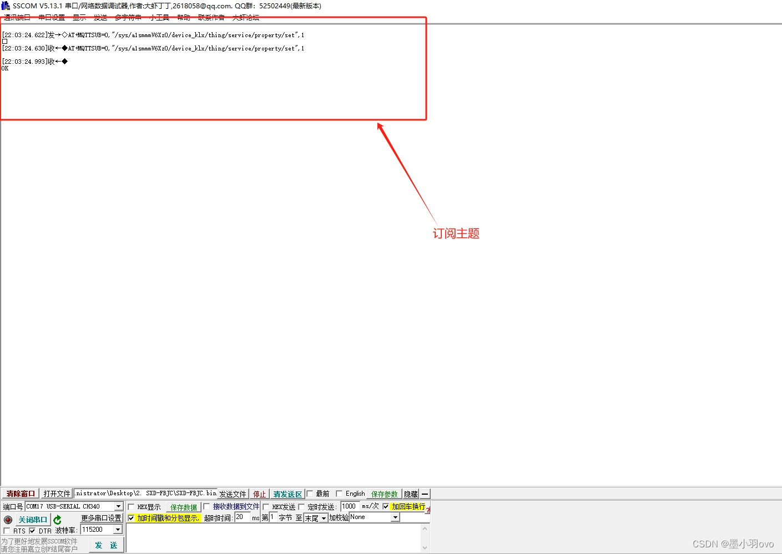Open the 联系作者 menu
The width and height of the screenshot is (782, 554).
pyautogui.click(x=211, y=18)
